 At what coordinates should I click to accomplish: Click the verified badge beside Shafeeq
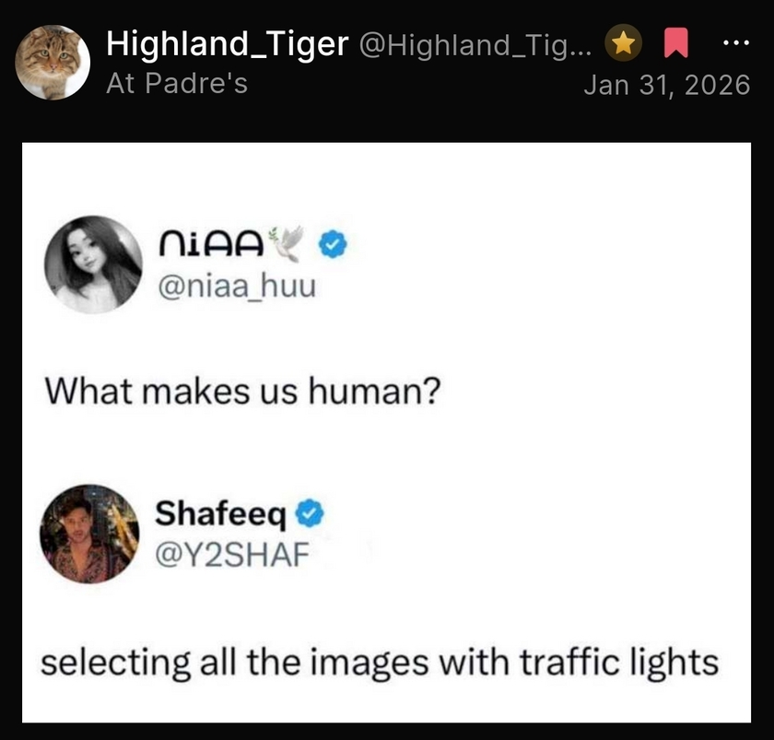coord(310,513)
